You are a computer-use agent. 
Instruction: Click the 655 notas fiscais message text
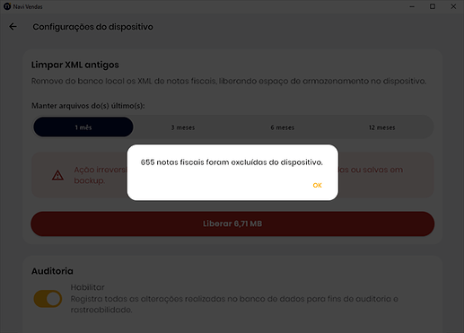[x=232, y=162]
